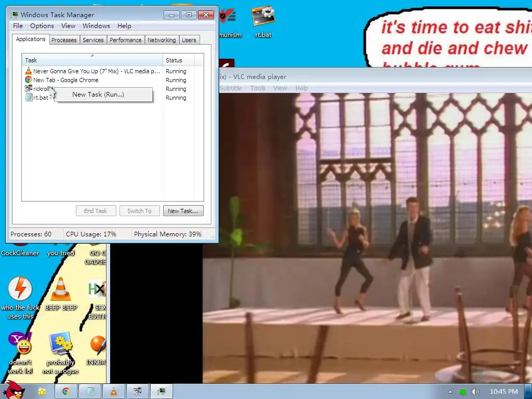This screenshot has height=399, width=532.
Task: Open the Help menu in Task Manager
Action: [124, 26]
